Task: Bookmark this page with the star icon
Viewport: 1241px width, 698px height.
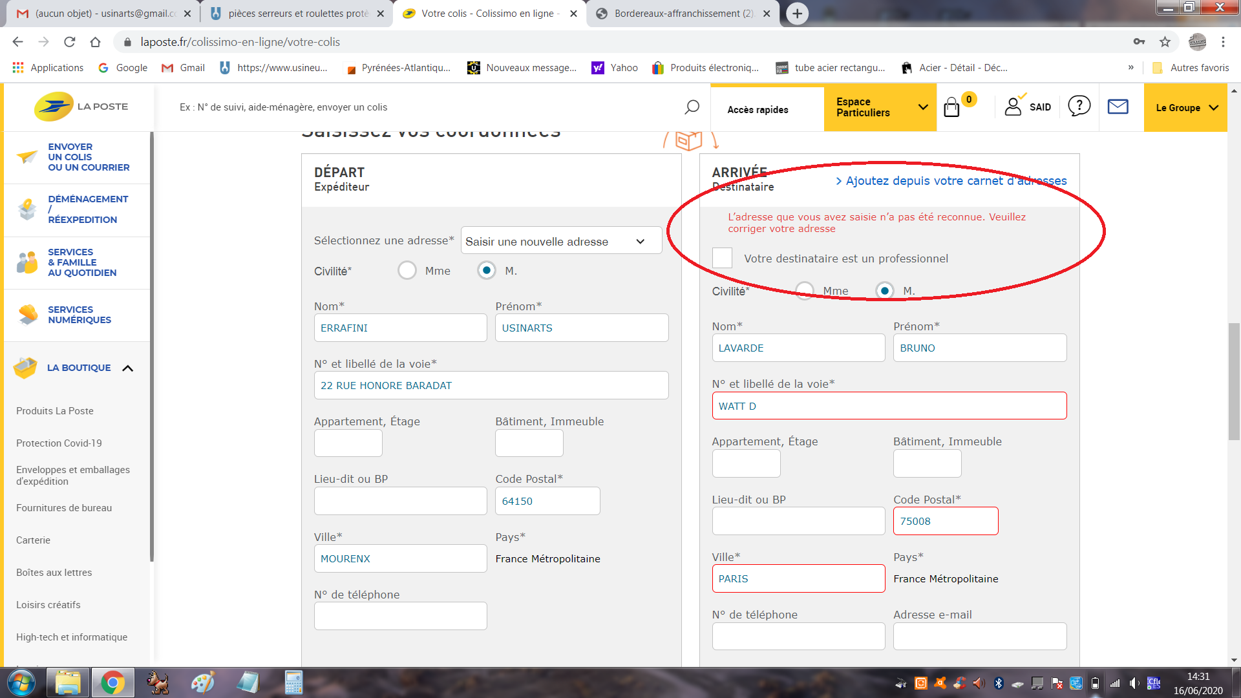Action: 1165,42
